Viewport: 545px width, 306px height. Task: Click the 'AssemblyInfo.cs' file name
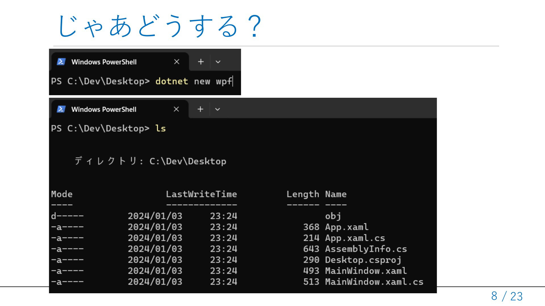point(366,249)
